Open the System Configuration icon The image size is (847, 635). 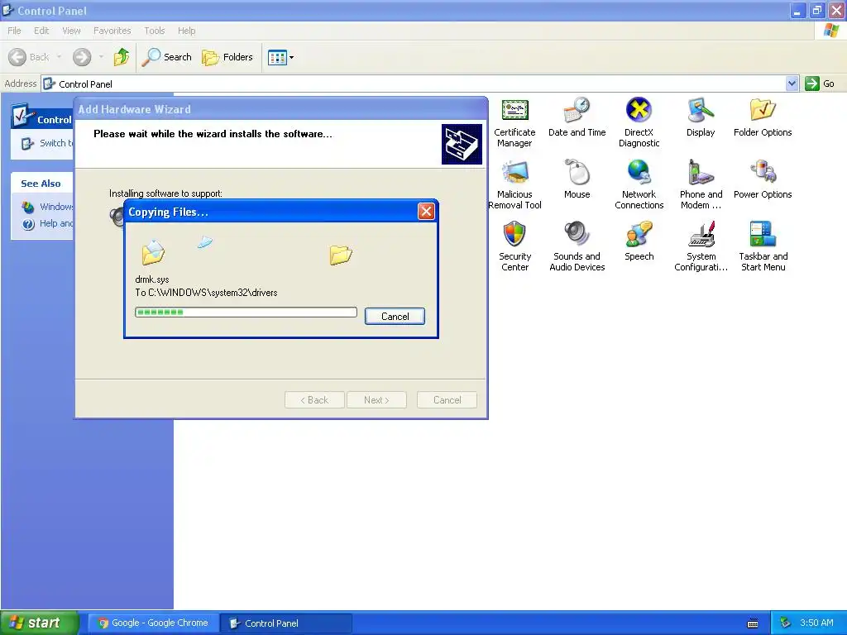point(701,247)
